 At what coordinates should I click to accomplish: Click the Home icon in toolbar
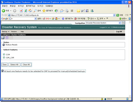point(30,11)
